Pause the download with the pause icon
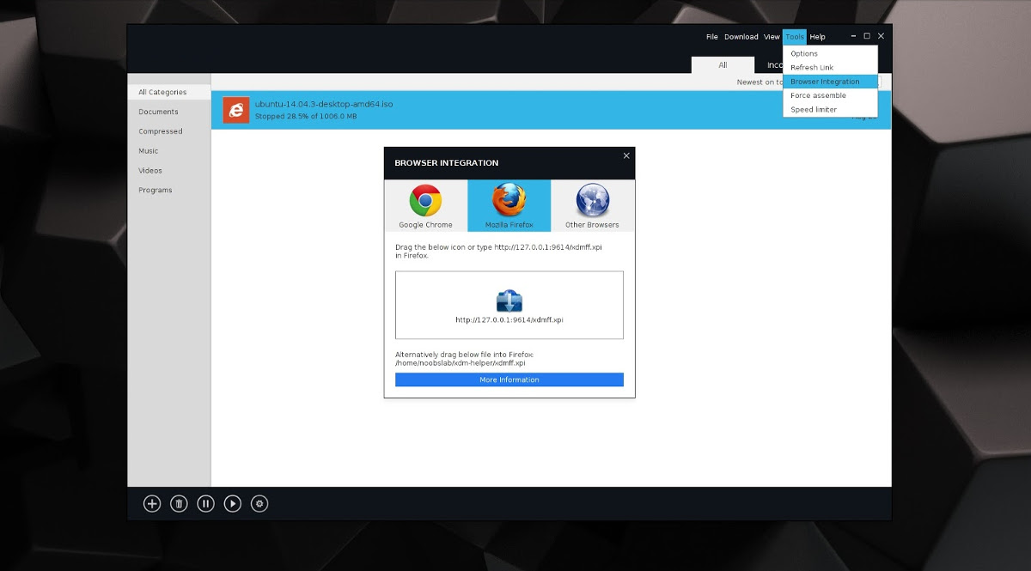Screen dimensions: 1031x571 205,504
